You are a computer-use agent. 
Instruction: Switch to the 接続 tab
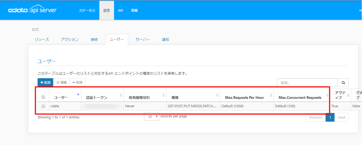[x=94, y=39]
